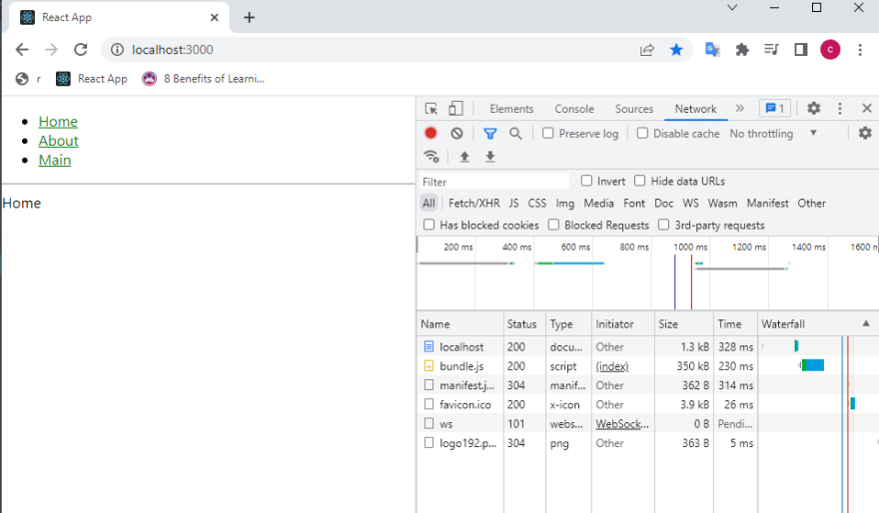Toggle the network filter funnel icon
The image size is (879, 513).
pos(490,134)
